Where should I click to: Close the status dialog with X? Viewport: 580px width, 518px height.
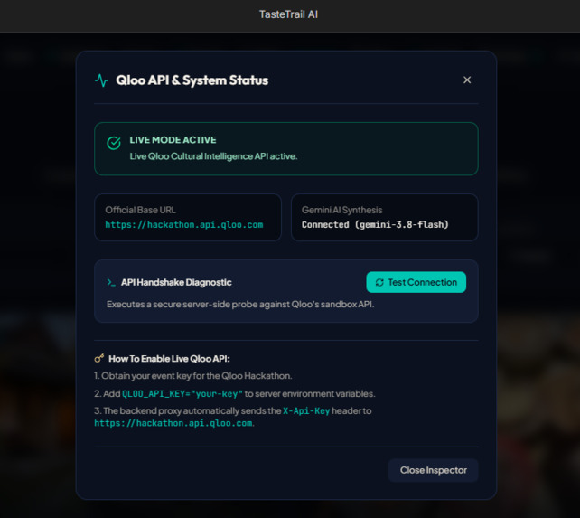tap(467, 80)
